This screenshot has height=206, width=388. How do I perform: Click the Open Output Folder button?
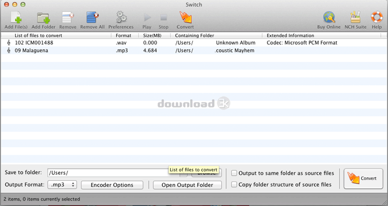click(x=188, y=185)
